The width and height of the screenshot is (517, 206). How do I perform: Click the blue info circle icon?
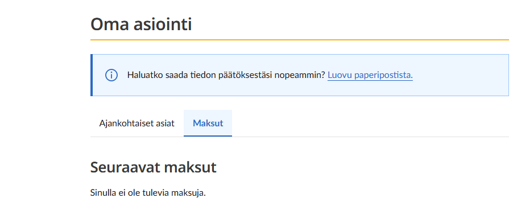111,75
